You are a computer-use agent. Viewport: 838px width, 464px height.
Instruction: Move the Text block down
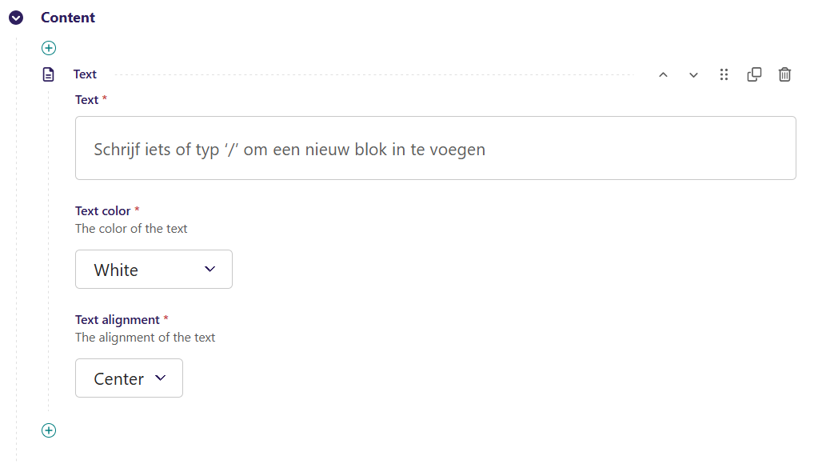693,74
